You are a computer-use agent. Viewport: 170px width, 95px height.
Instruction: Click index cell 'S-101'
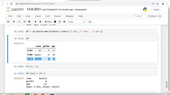(x=30, y=50)
